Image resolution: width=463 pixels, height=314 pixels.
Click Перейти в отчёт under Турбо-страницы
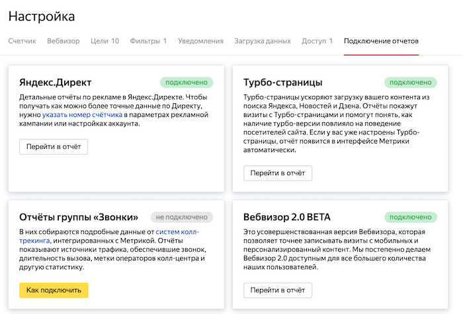point(278,173)
